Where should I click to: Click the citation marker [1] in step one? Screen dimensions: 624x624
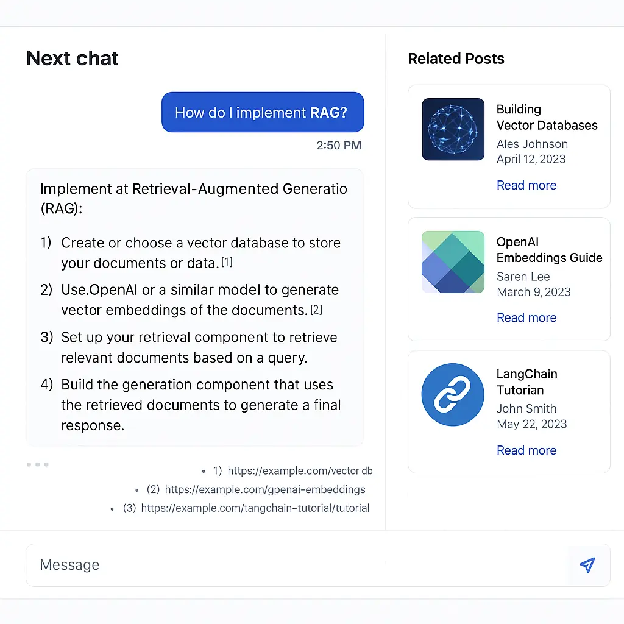[x=226, y=261]
